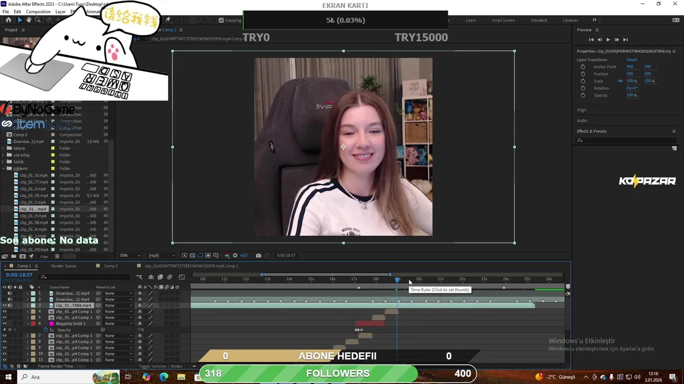Viewport: 684px width, 384px height.
Task: Click the Delete trash icon in Project panel
Action: (57, 257)
